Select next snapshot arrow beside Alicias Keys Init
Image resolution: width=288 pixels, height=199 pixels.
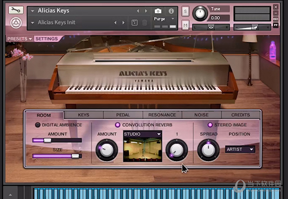click(x=123, y=23)
